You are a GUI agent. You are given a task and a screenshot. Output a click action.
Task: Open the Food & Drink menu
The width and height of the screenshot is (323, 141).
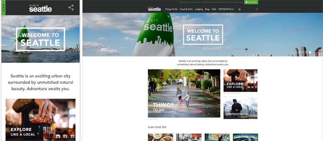coord(186,9)
